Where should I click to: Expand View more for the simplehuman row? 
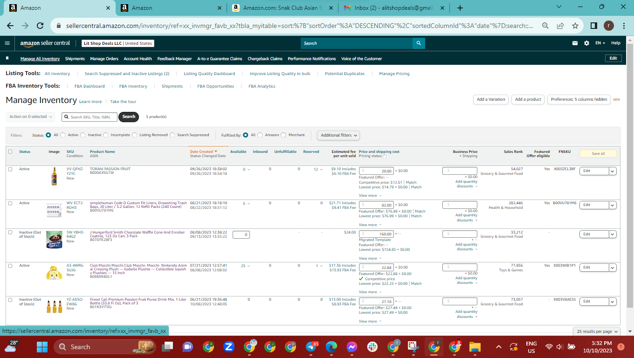coord(370,225)
